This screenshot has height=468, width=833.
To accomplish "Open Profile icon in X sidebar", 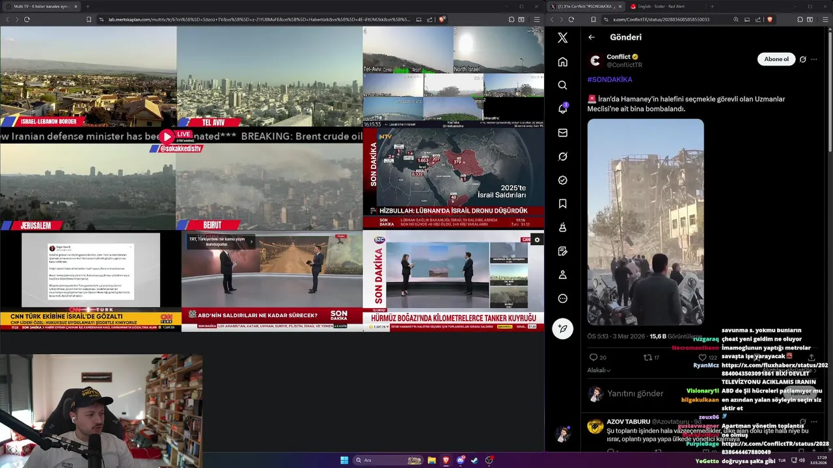I will [562, 275].
